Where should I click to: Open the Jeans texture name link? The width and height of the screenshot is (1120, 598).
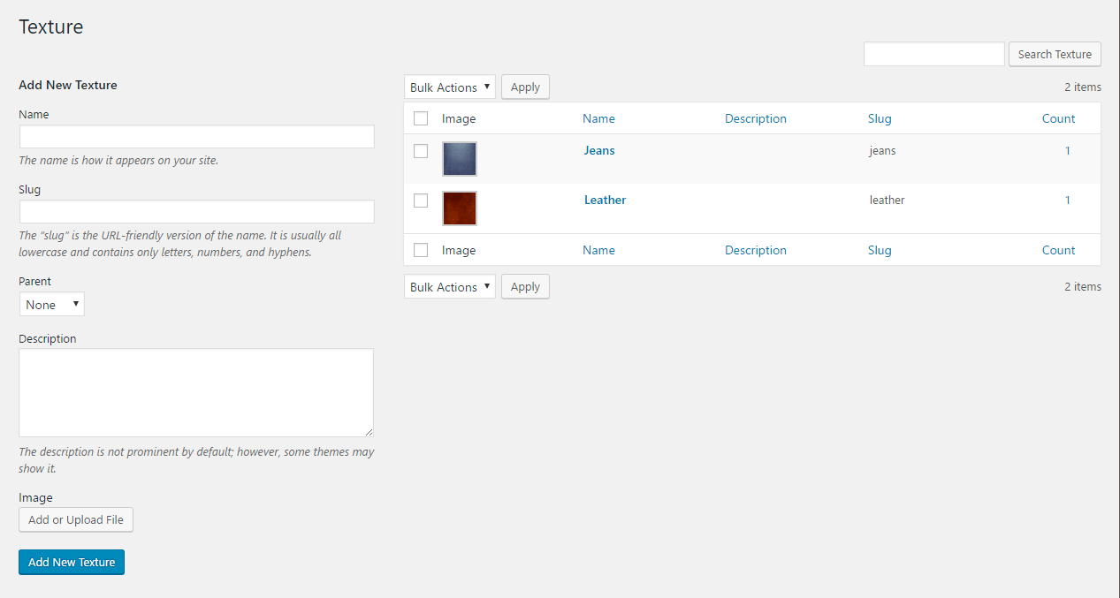click(599, 150)
